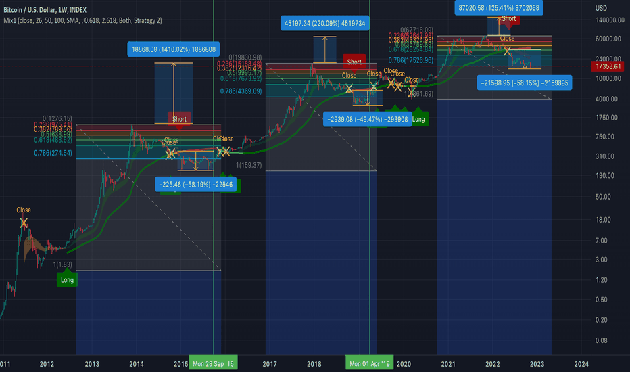
Task: Click the Close X marker at the 2011 peak
Action: click(x=24, y=223)
